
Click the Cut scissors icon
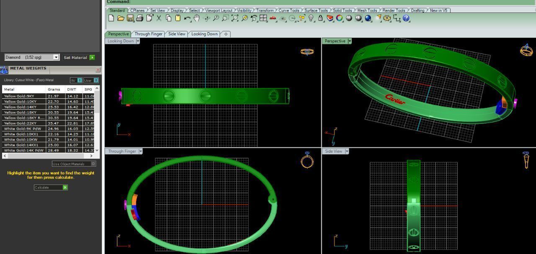[x=159, y=18]
